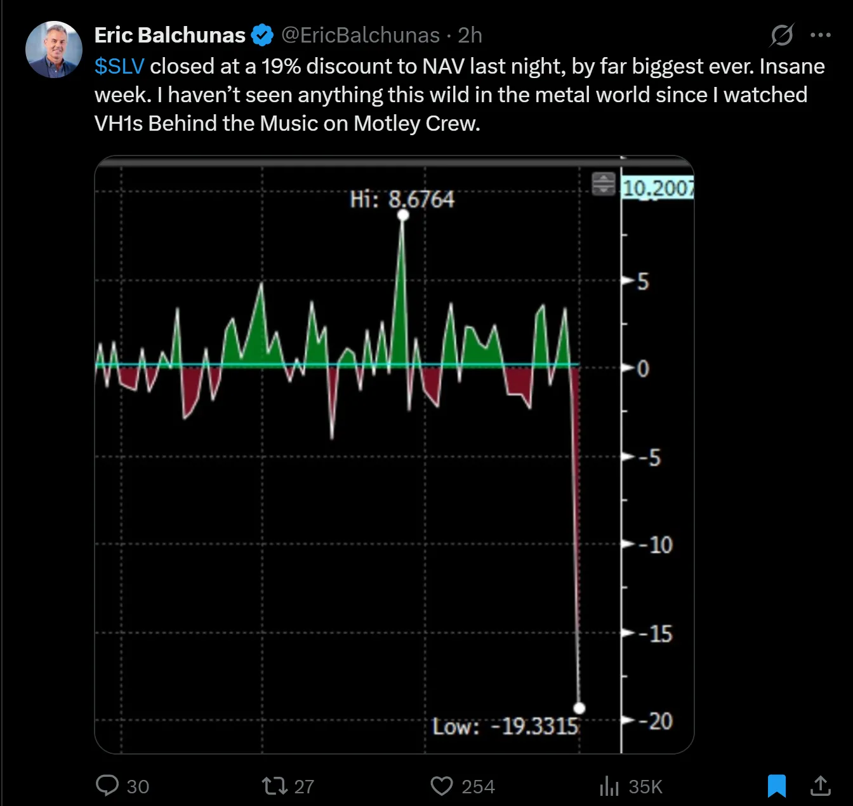Toggle the blue bookmark icon off

click(x=776, y=786)
